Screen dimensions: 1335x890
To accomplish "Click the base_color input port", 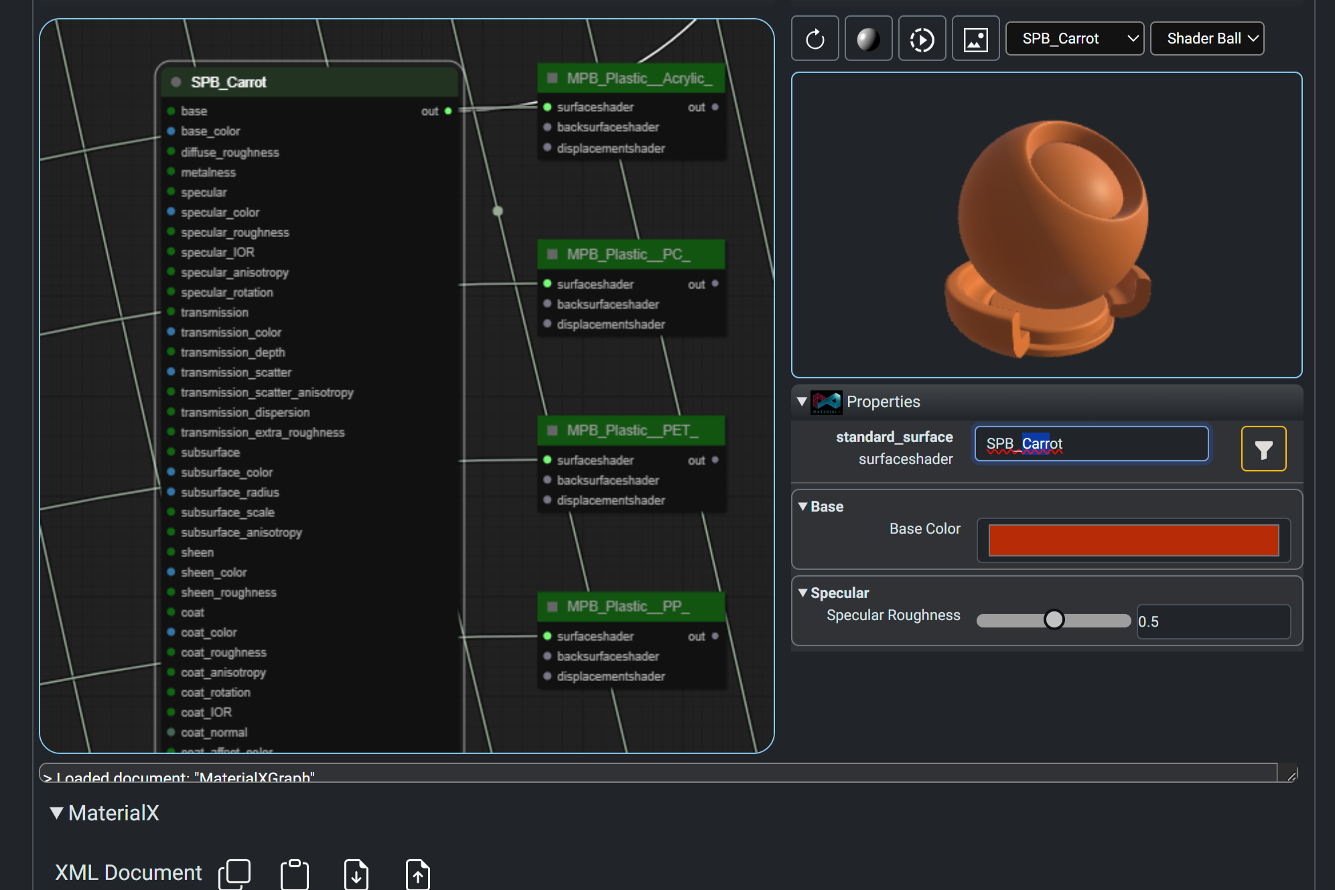I will [x=171, y=131].
